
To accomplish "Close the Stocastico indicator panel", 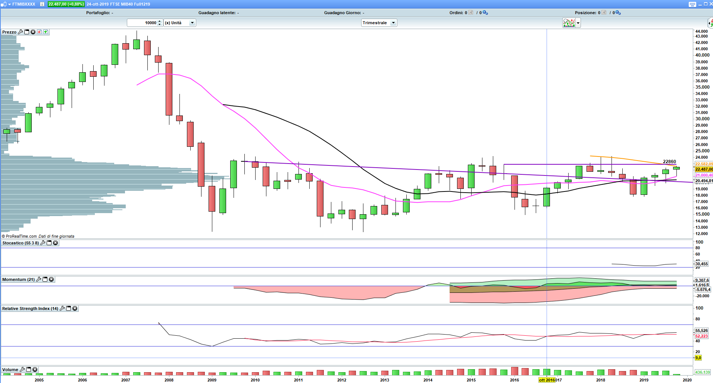I will pos(55,243).
